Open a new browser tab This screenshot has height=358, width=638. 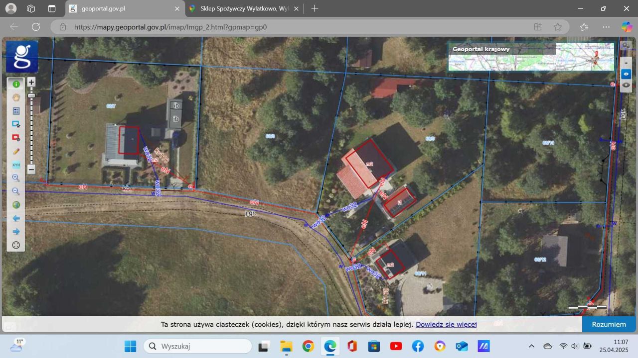(x=315, y=8)
